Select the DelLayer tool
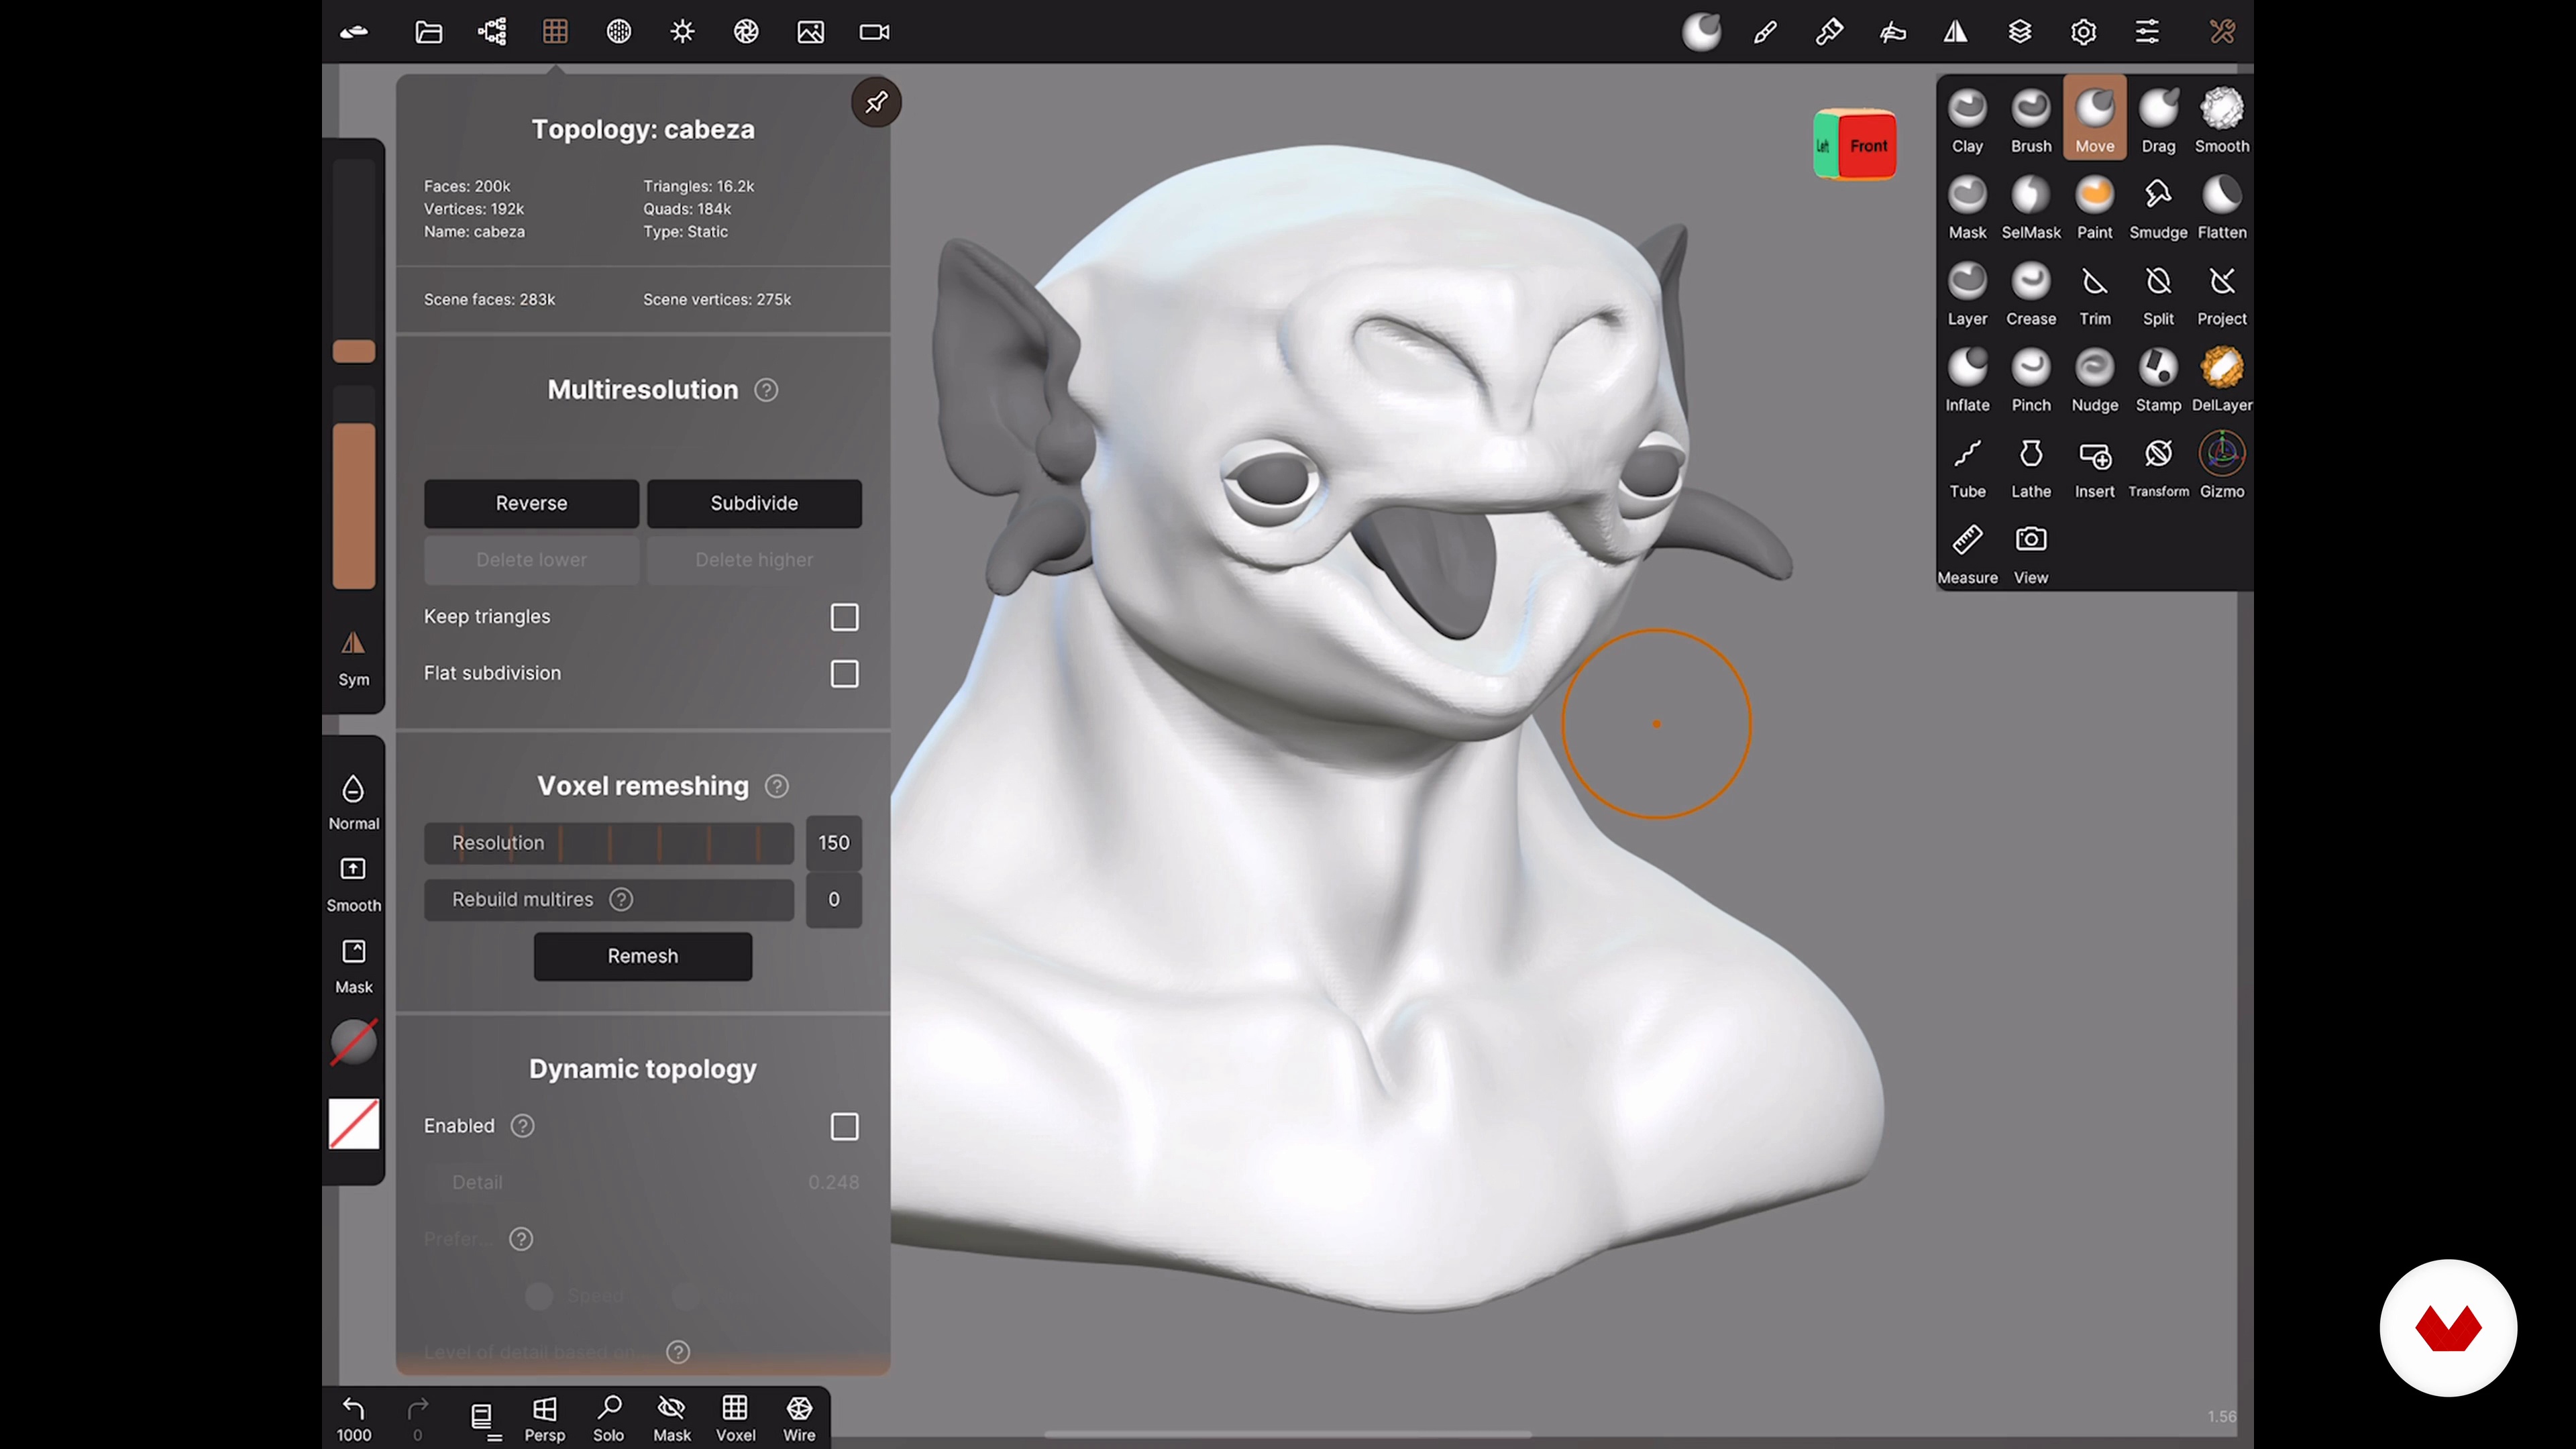Image resolution: width=2576 pixels, height=1449 pixels. [2221, 379]
